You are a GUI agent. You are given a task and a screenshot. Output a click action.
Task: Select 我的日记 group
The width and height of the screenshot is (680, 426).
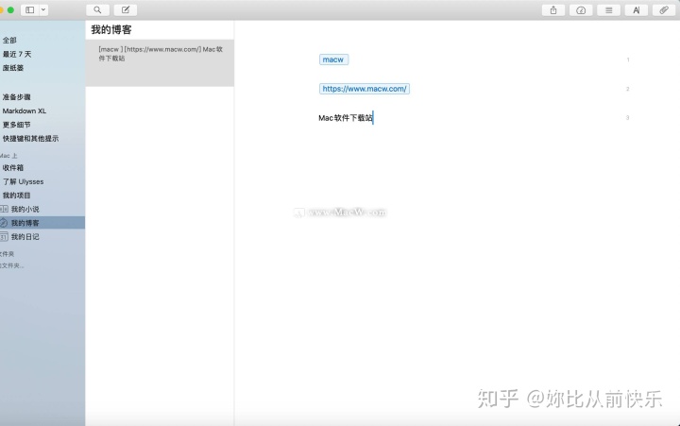coord(25,237)
